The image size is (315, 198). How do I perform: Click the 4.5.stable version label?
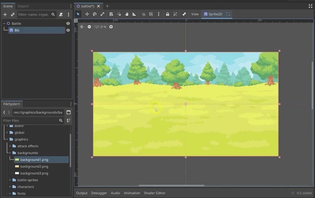point(304,193)
